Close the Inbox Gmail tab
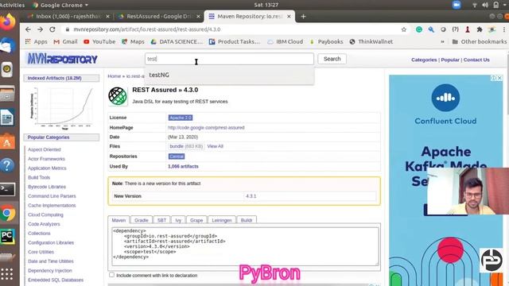The image size is (509, 286). click(x=108, y=16)
